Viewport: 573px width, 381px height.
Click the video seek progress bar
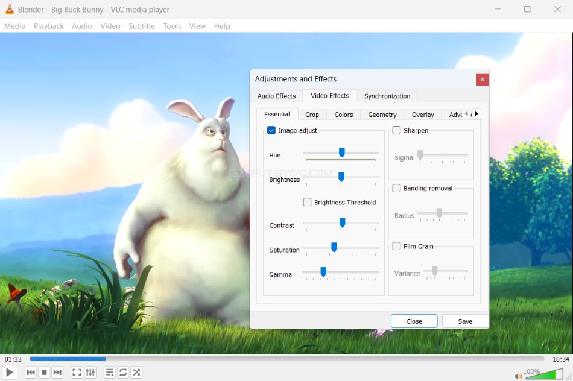(x=287, y=359)
